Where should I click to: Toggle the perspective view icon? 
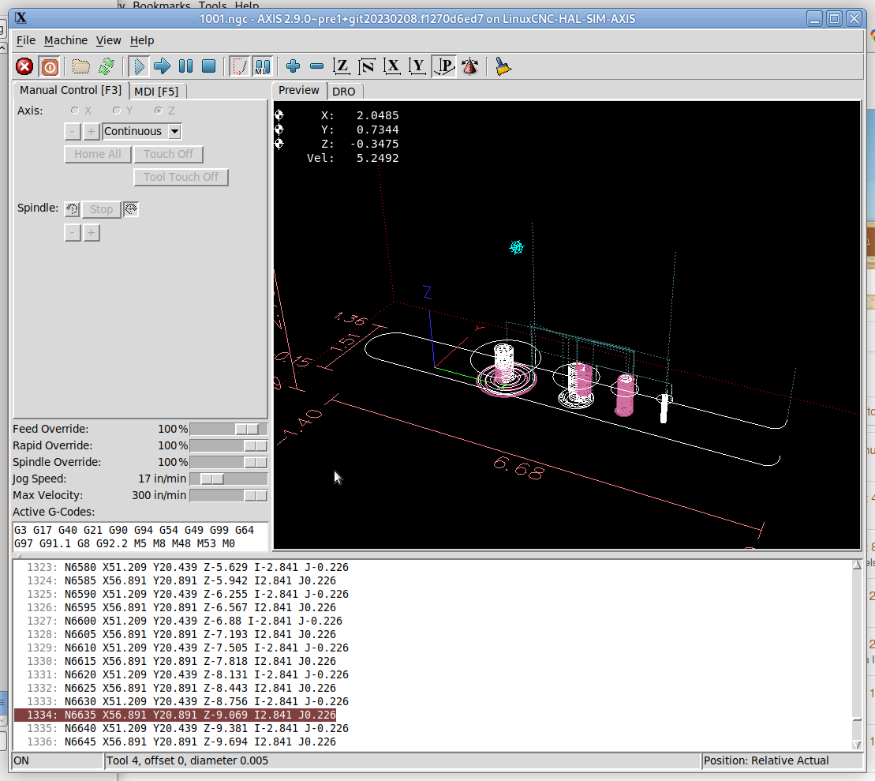pos(445,66)
